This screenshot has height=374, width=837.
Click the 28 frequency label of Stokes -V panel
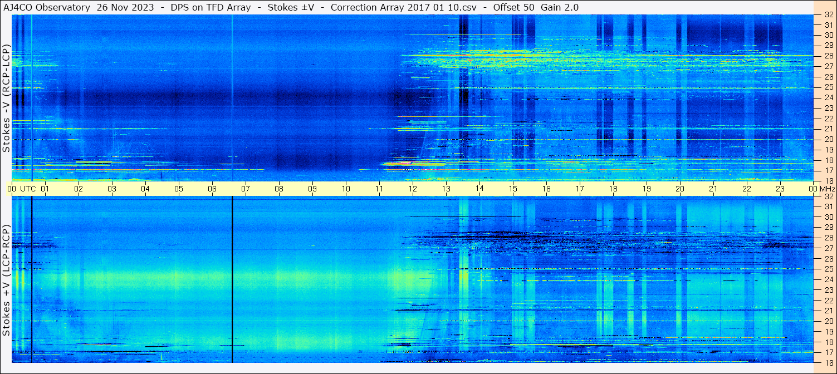(828, 56)
